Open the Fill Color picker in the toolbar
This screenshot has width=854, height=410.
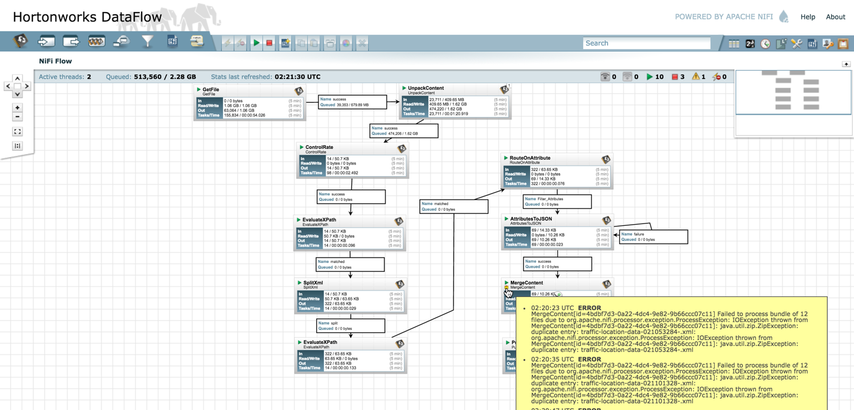pyautogui.click(x=345, y=42)
